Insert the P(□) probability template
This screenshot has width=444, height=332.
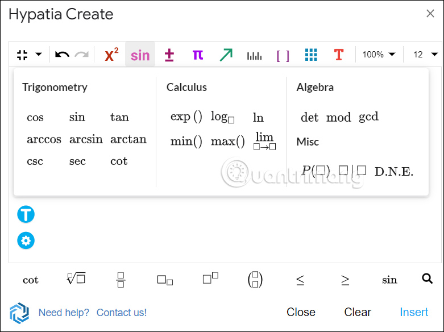click(316, 171)
